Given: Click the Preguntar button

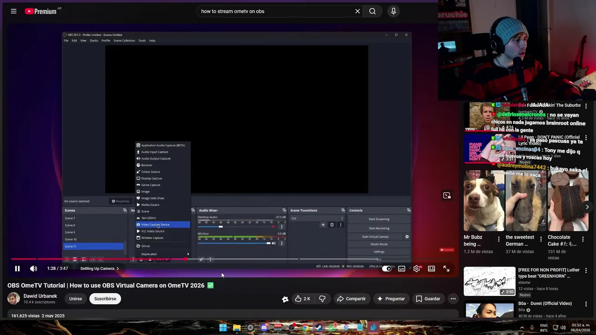Looking at the screenshot, I should (x=391, y=299).
